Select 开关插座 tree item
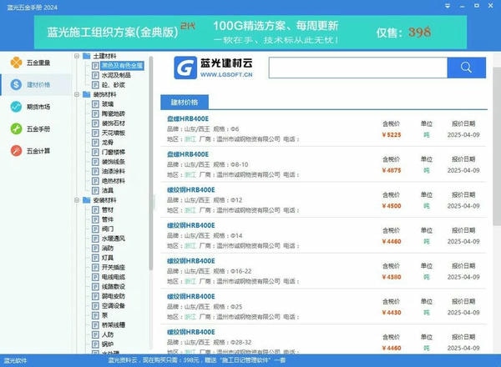This screenshot has height=367, width=501. [x=114, y=267]
